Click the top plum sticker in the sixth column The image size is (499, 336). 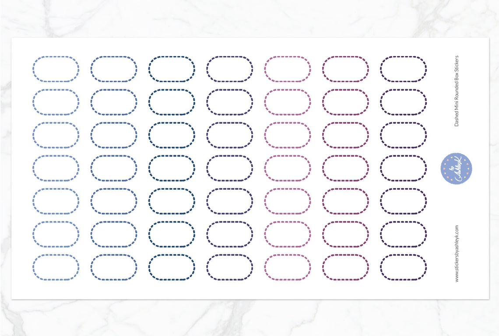(345, 69)
